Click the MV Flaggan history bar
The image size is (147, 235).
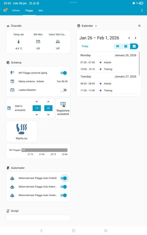(x=44, y=150)
